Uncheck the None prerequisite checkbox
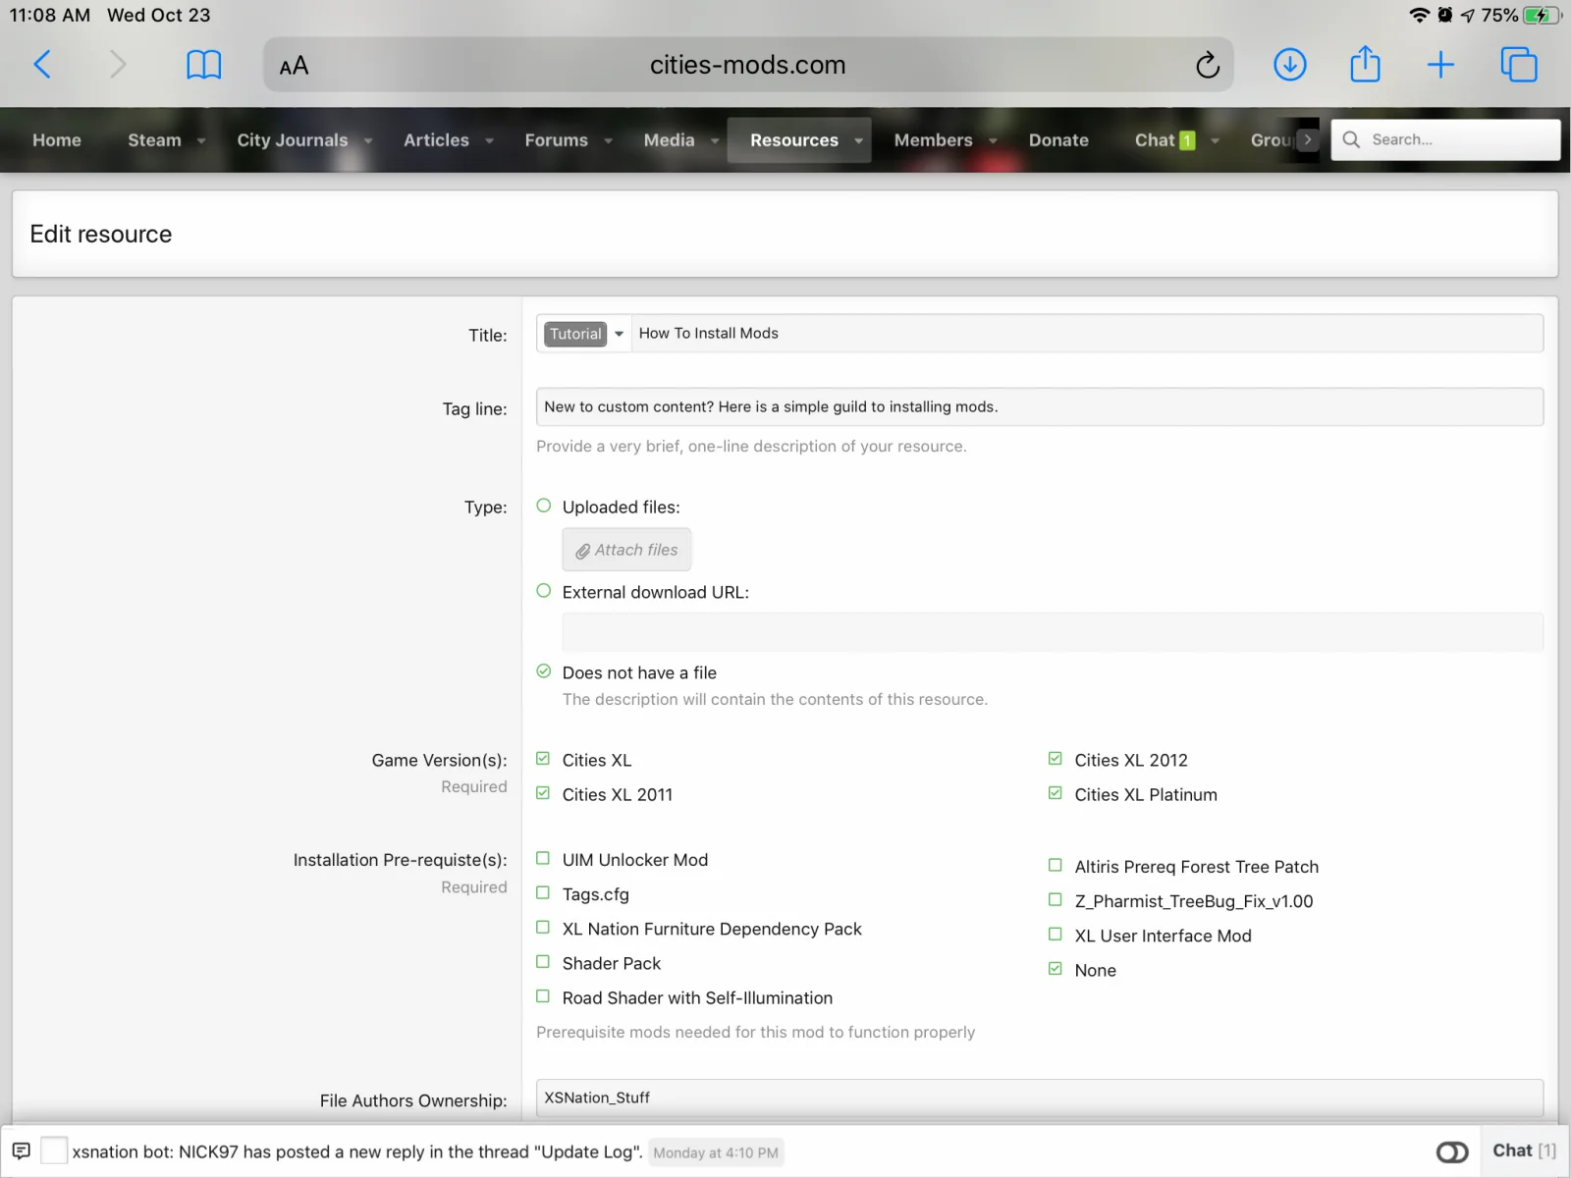This screenshot has width=1571, height=1178. (1056, 969)
